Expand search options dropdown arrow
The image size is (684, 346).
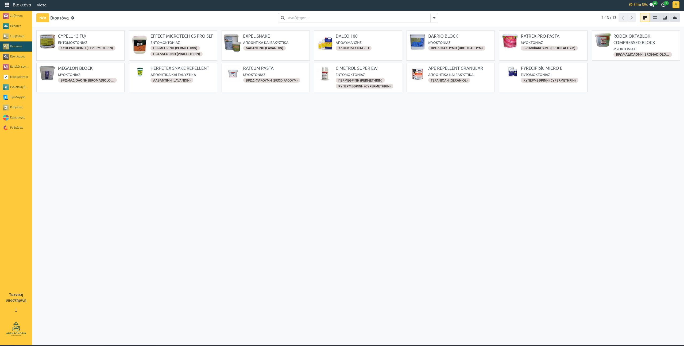click(x=434, y=18)
